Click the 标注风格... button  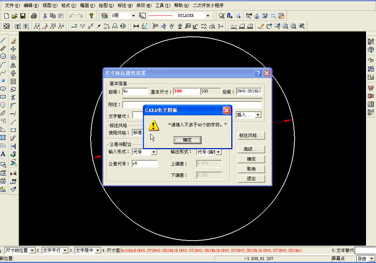point(251,136)
